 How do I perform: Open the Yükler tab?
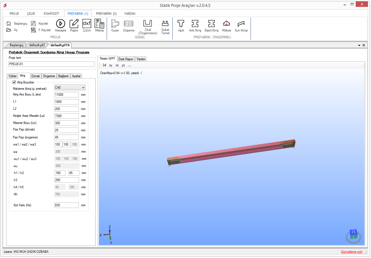(x=12, y=76)
